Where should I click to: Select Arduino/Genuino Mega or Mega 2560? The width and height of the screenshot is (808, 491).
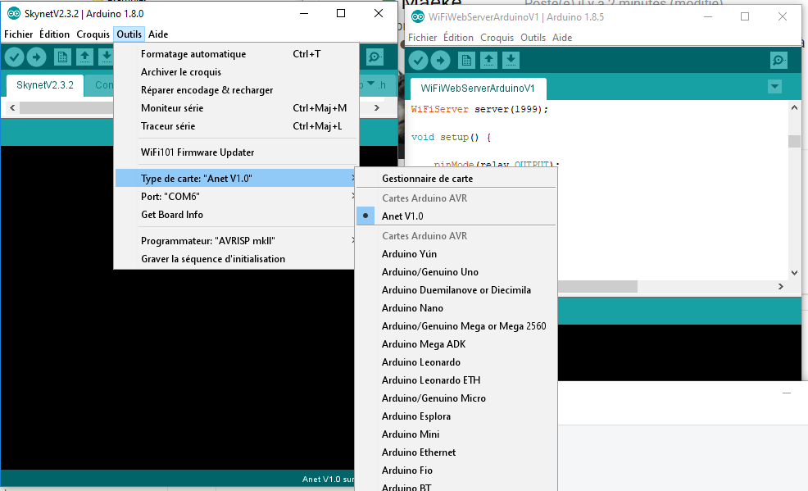pyautogui.click(x=456, y=325)
